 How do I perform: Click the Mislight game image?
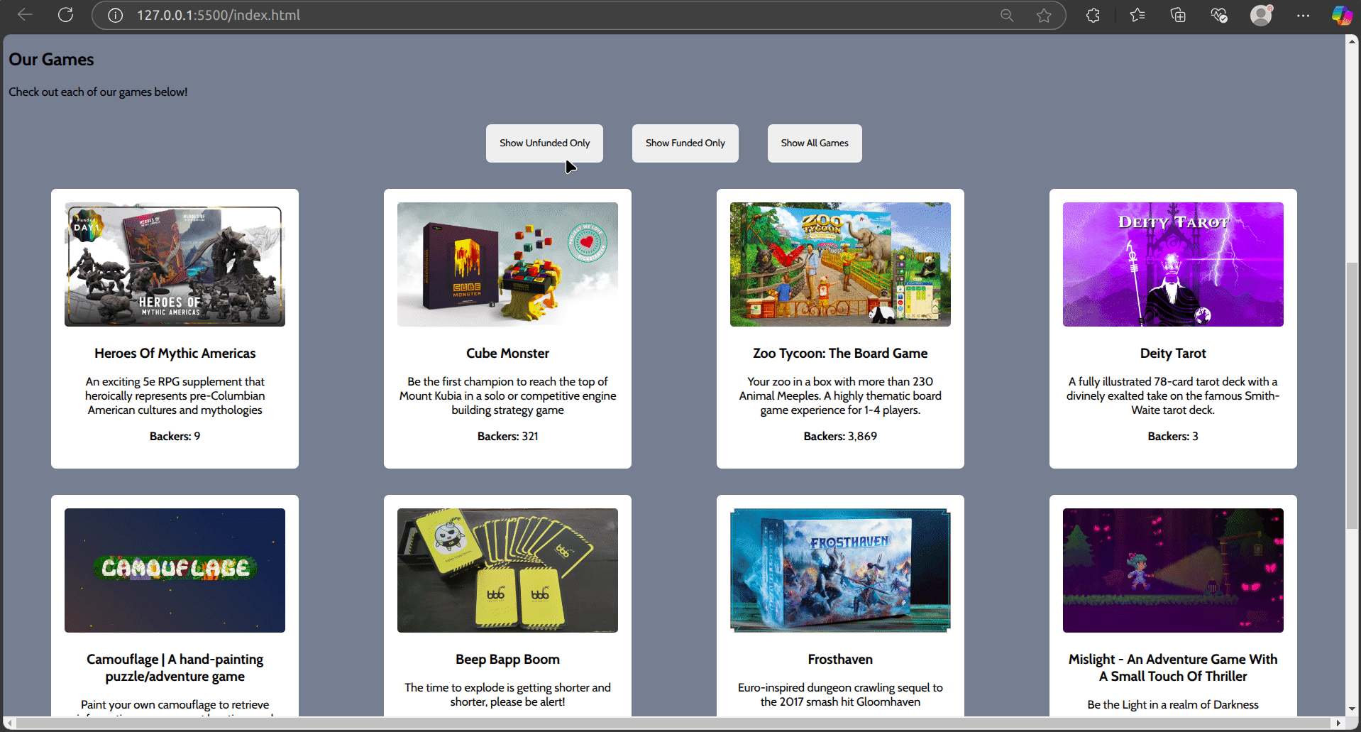point(1173,570)
